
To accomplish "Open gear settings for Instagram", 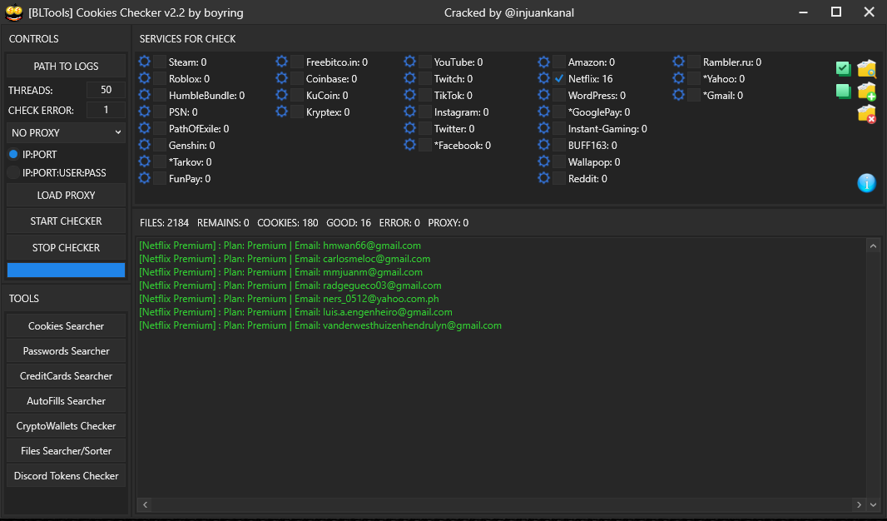I will coord(410,112).
